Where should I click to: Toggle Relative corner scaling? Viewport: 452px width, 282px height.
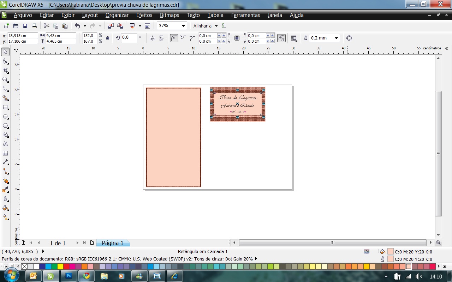pos(281,38)
